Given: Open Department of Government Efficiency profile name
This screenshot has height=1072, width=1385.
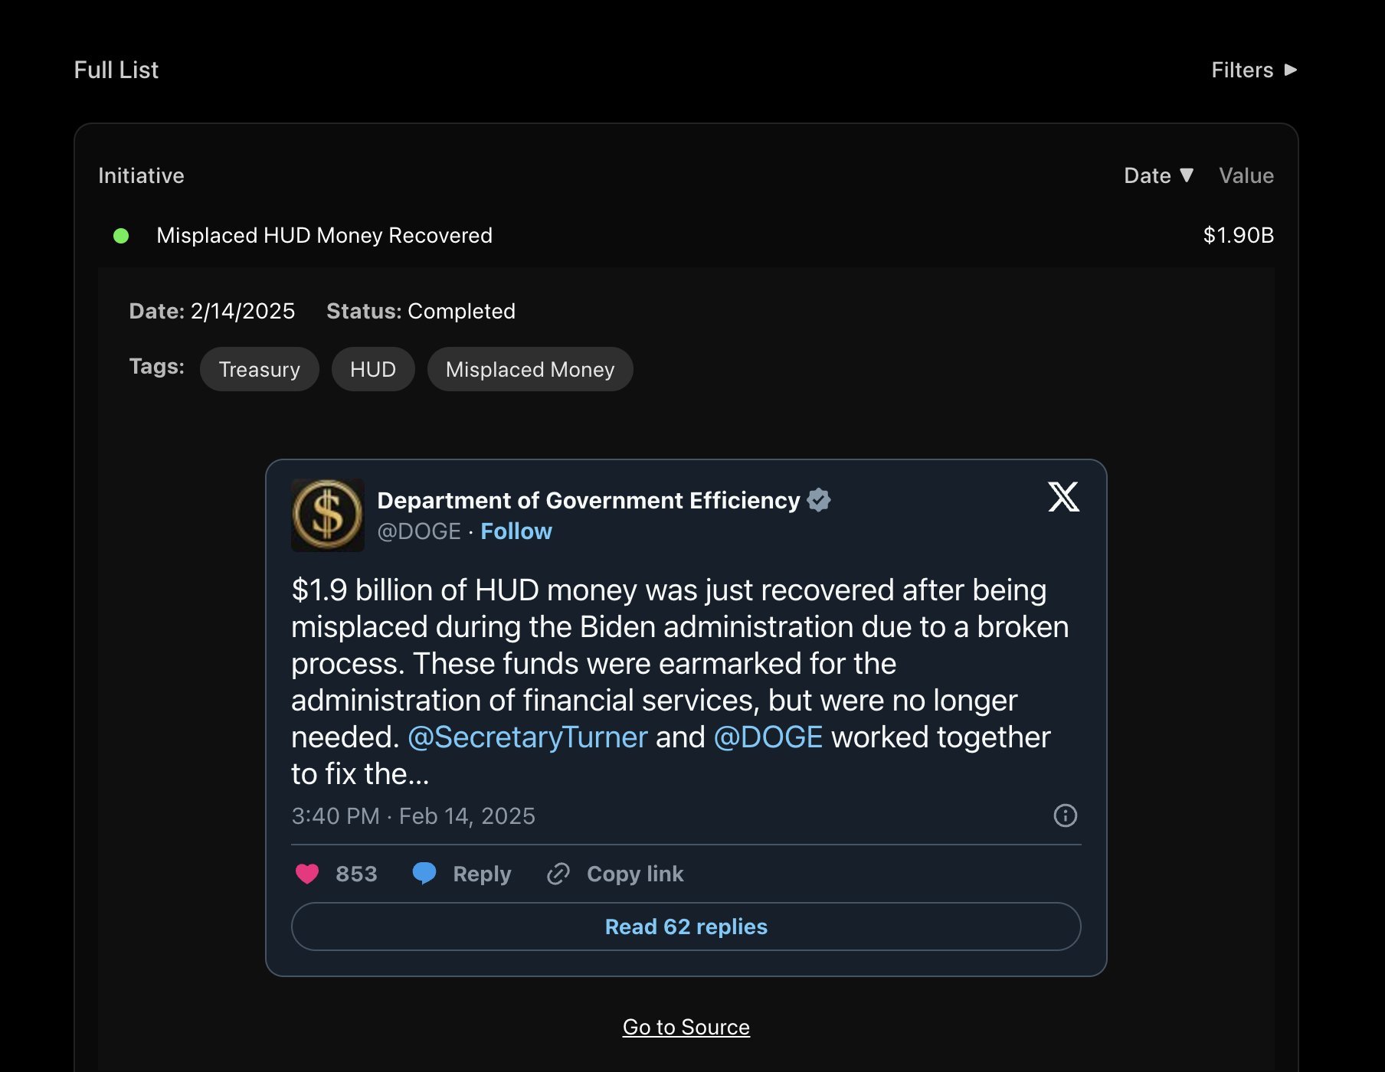Looking at the screenshot, I should point(588,500).
